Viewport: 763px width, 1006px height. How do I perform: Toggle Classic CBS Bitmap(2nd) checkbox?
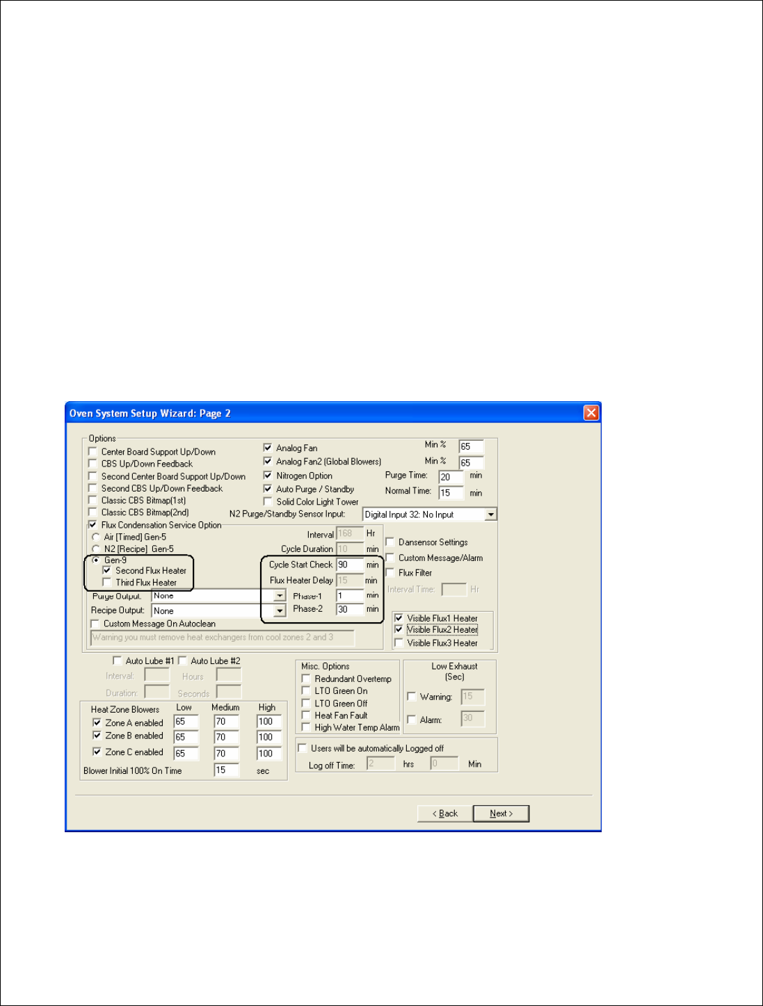pyautogui.click(x=93, y=512)
